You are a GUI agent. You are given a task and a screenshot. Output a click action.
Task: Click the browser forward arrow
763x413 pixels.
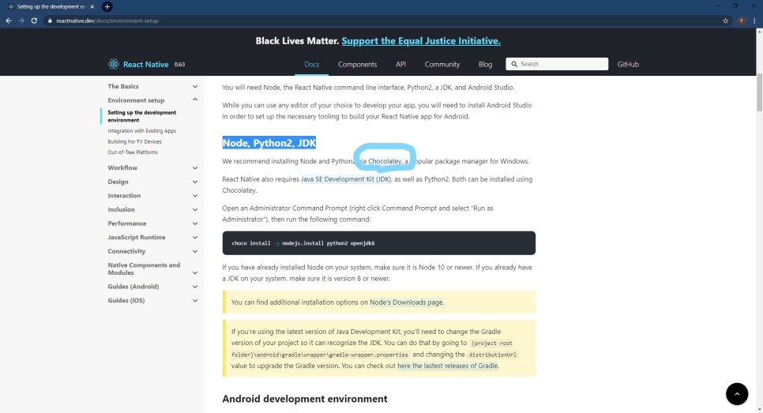[21, 21]
